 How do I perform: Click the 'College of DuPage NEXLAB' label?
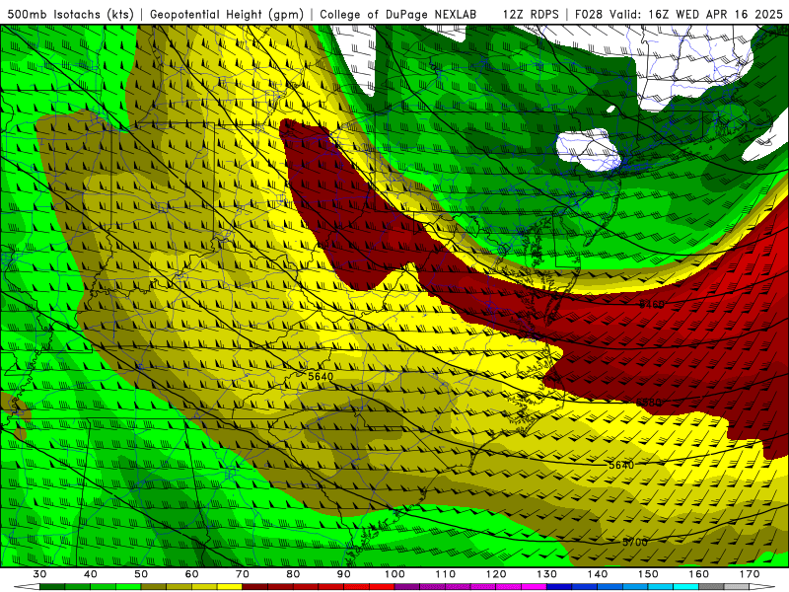(397, 14)
